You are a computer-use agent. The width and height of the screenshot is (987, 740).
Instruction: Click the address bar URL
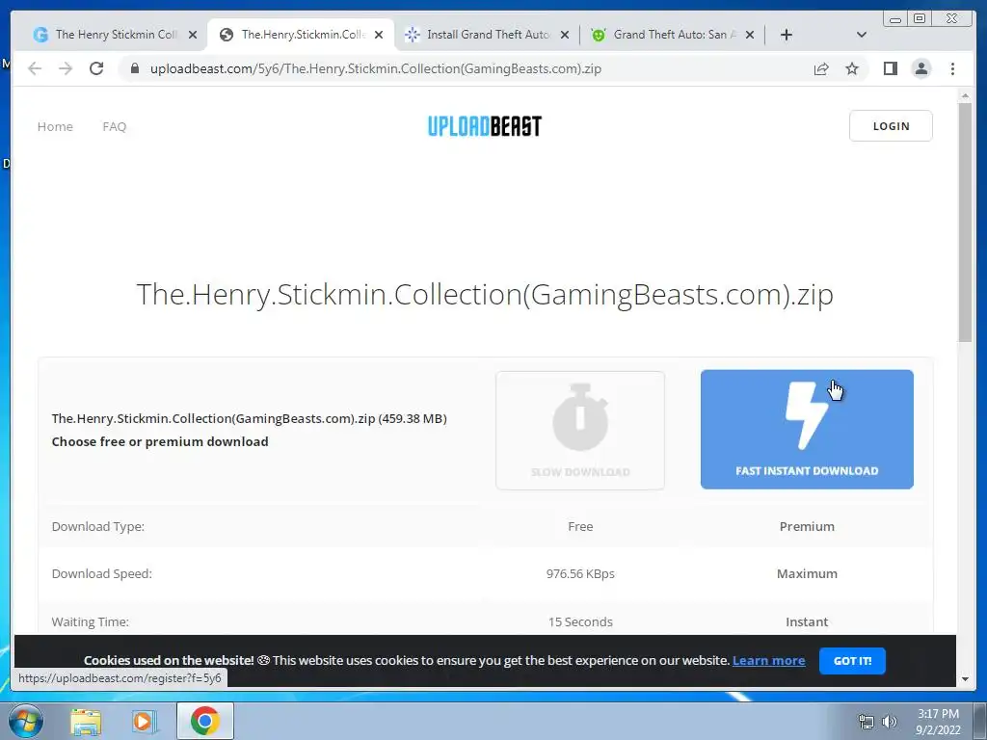(376, 68)
